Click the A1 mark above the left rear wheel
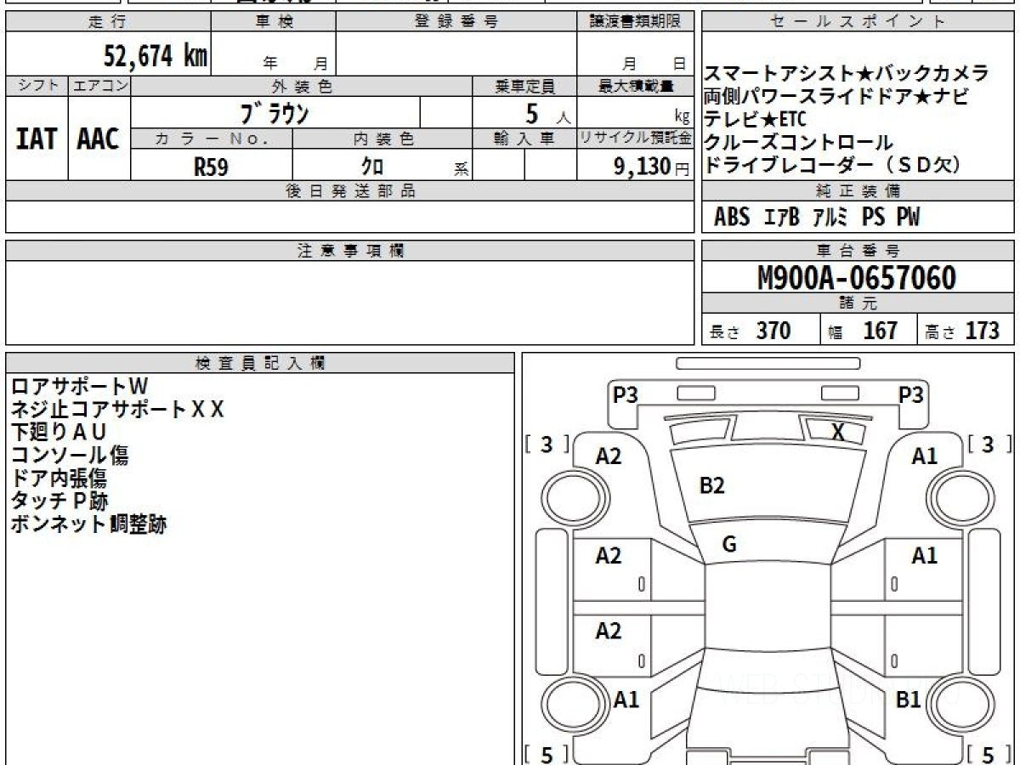Image resolution: width=1020 pixels, height=765 pixels. click(626, 700)
